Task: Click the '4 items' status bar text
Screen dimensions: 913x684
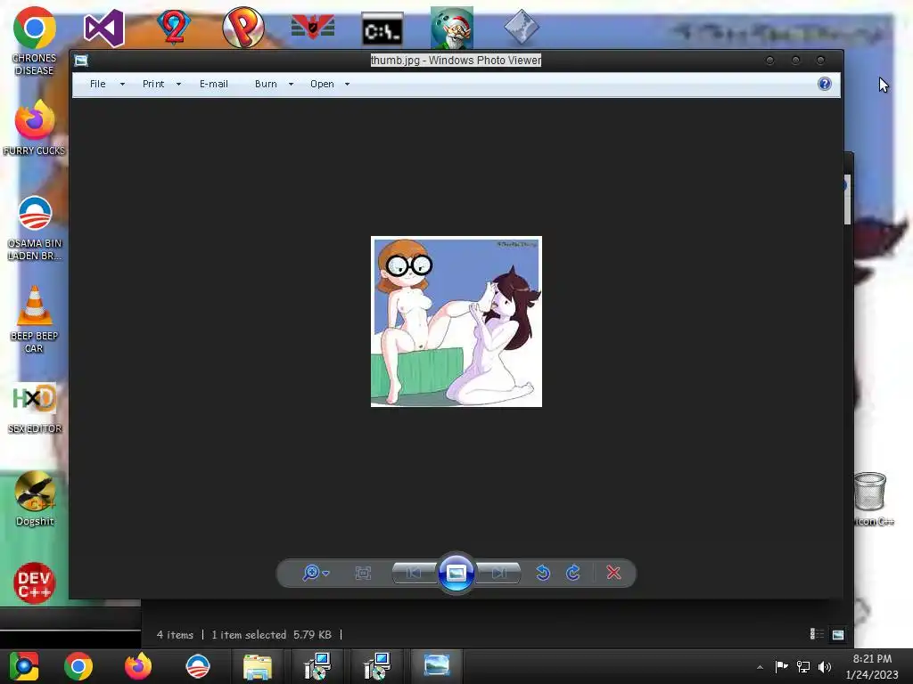Action: (175, 634)
